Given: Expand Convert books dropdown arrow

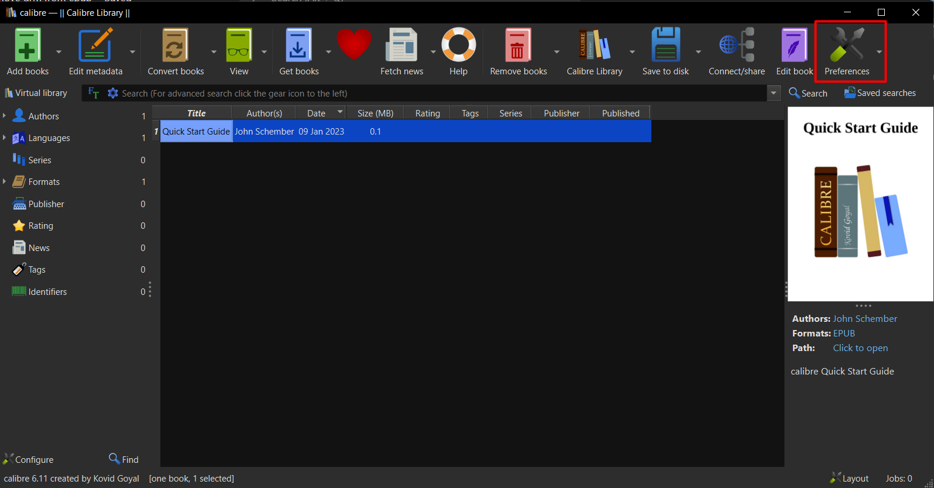Looking at the screenshot, I should pos(214,52).
